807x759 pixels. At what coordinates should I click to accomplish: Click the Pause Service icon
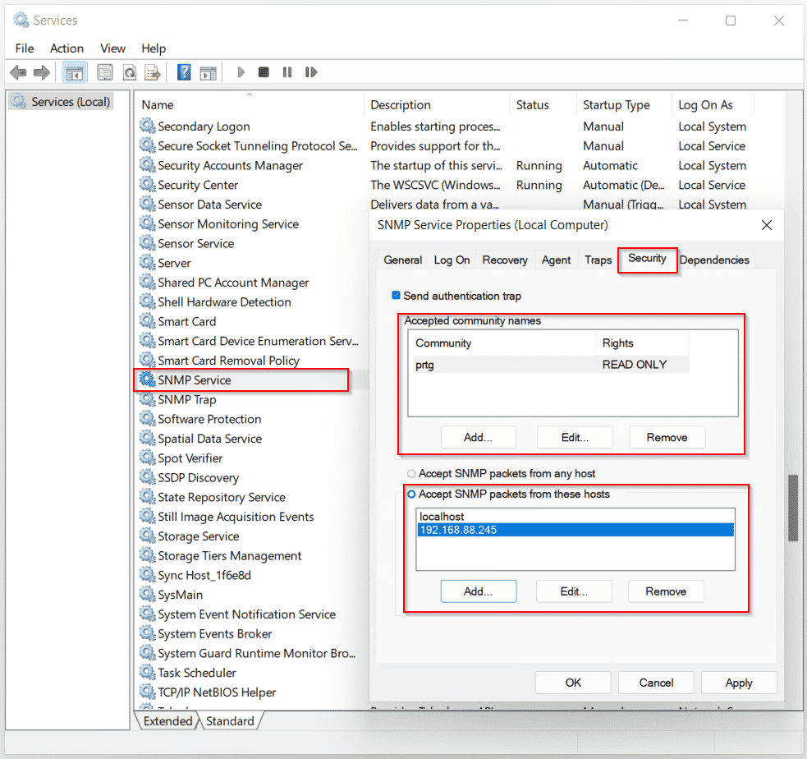pos(287,72)
